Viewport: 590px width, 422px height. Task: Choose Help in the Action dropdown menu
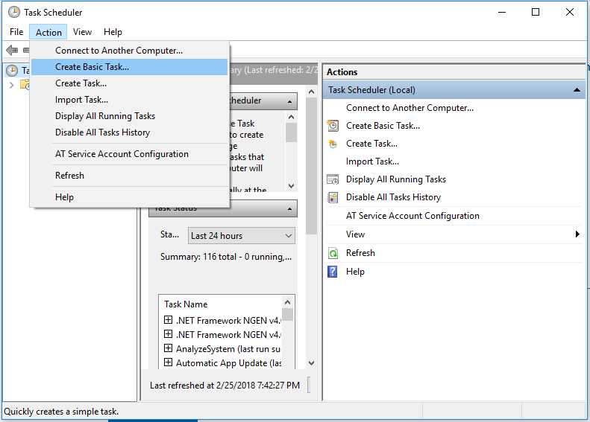(x=130, y=197)
